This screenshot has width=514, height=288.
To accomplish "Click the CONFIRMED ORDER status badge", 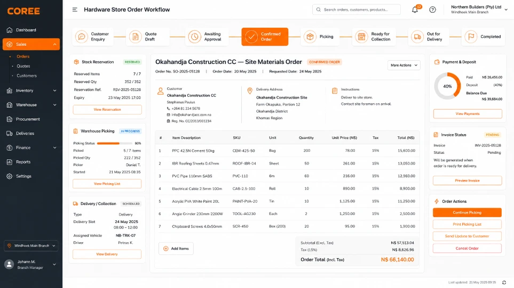I will (325, 62).
